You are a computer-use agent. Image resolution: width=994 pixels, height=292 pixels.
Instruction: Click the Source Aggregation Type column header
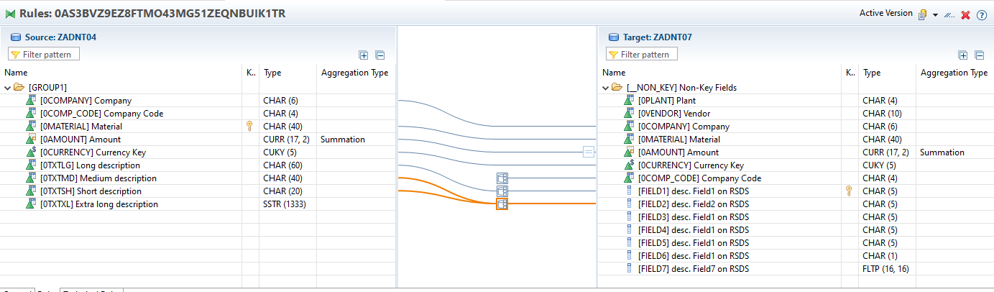[x=354, y=73]
